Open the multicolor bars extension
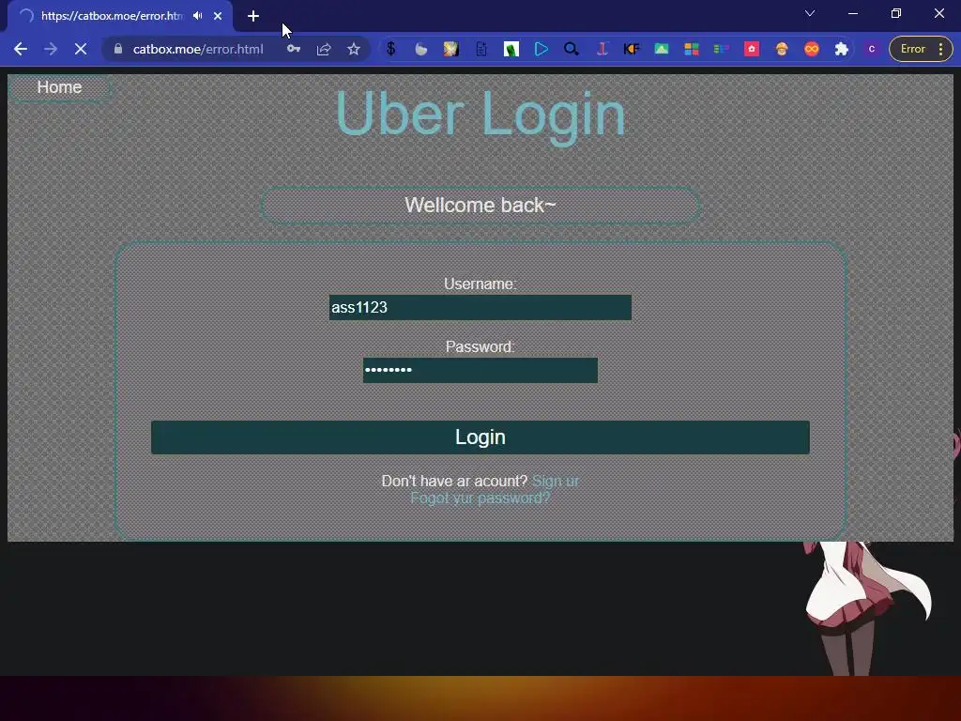The width and height of the screenshot is (961, 721). point(722,49)
